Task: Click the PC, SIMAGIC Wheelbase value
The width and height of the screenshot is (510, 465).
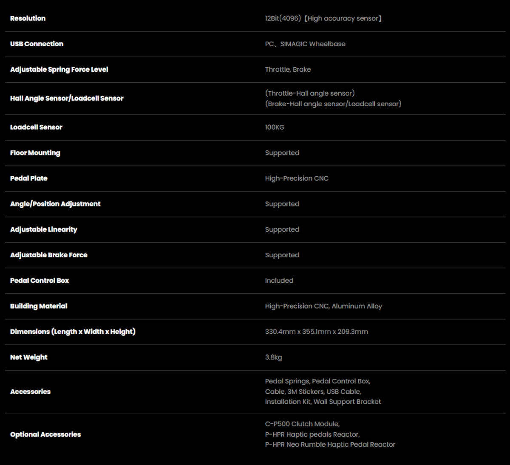Action: [x=305, y=44]
